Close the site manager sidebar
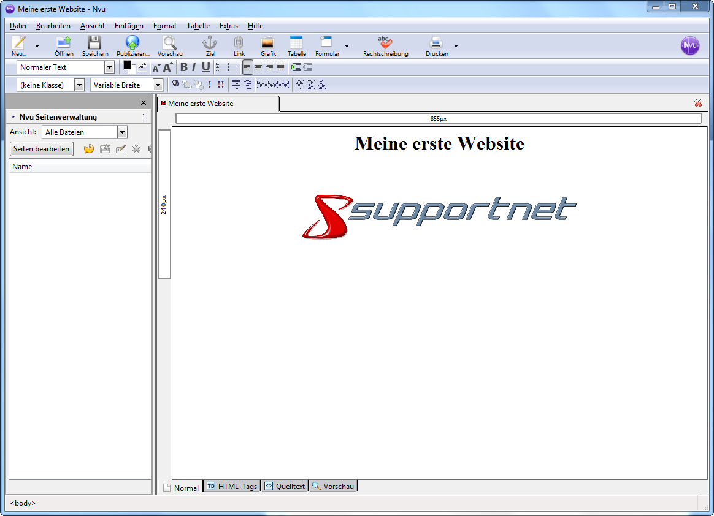714x516 pixels. click(144, 103)
